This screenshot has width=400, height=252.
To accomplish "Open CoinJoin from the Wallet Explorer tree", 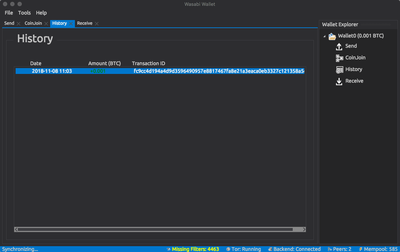I will point(355,58).
